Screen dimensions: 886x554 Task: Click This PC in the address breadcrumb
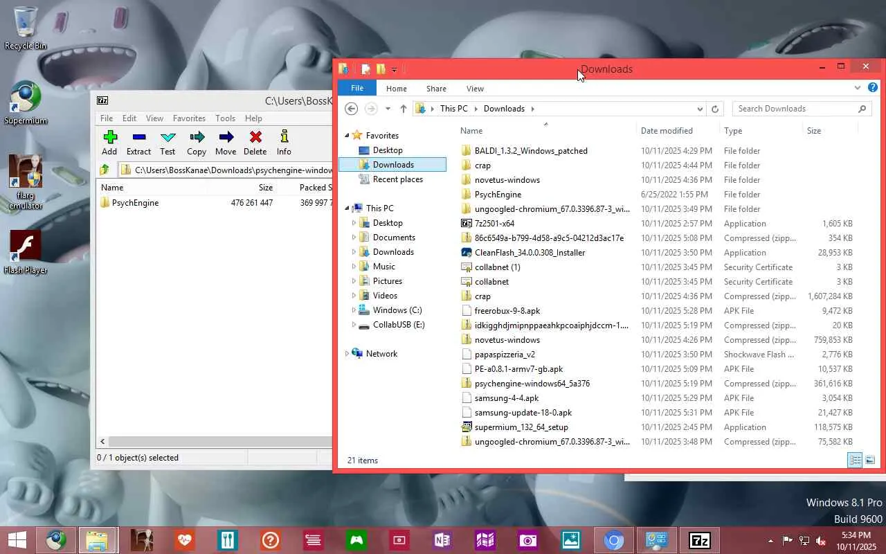point(454,109)
